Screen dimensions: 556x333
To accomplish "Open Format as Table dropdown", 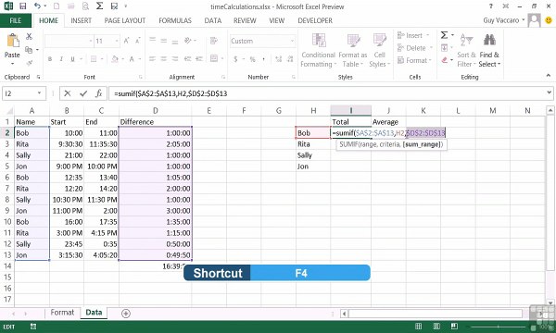I will pyautogui.click(x=353, y=50).
